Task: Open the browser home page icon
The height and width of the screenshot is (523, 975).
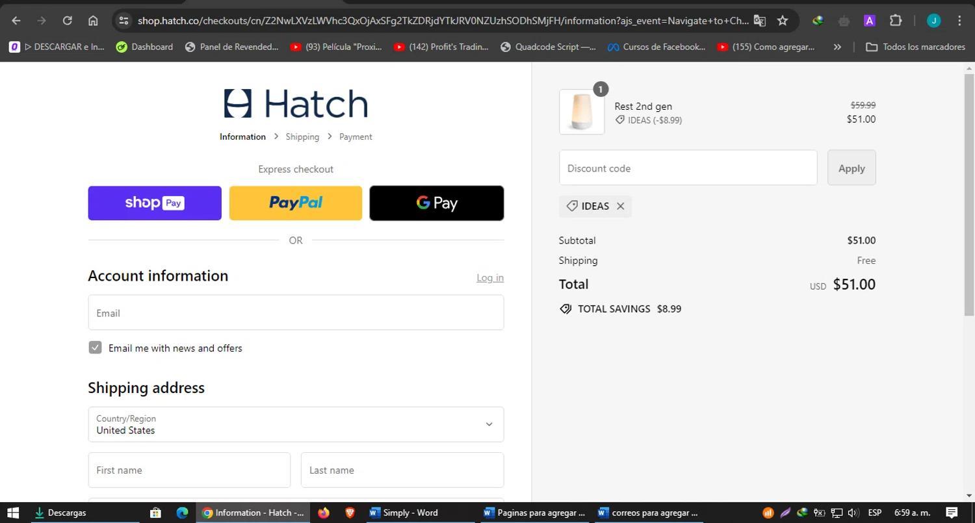Action: [x=93, y=21]
